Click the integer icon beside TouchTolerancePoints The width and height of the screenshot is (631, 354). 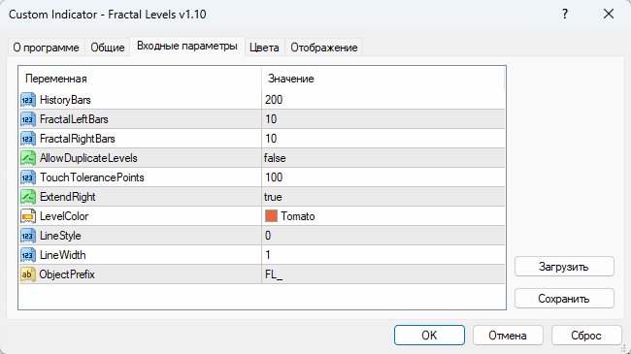28,177
